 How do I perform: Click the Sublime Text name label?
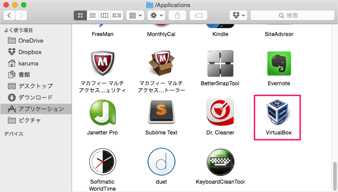click(x=162, y=132)
